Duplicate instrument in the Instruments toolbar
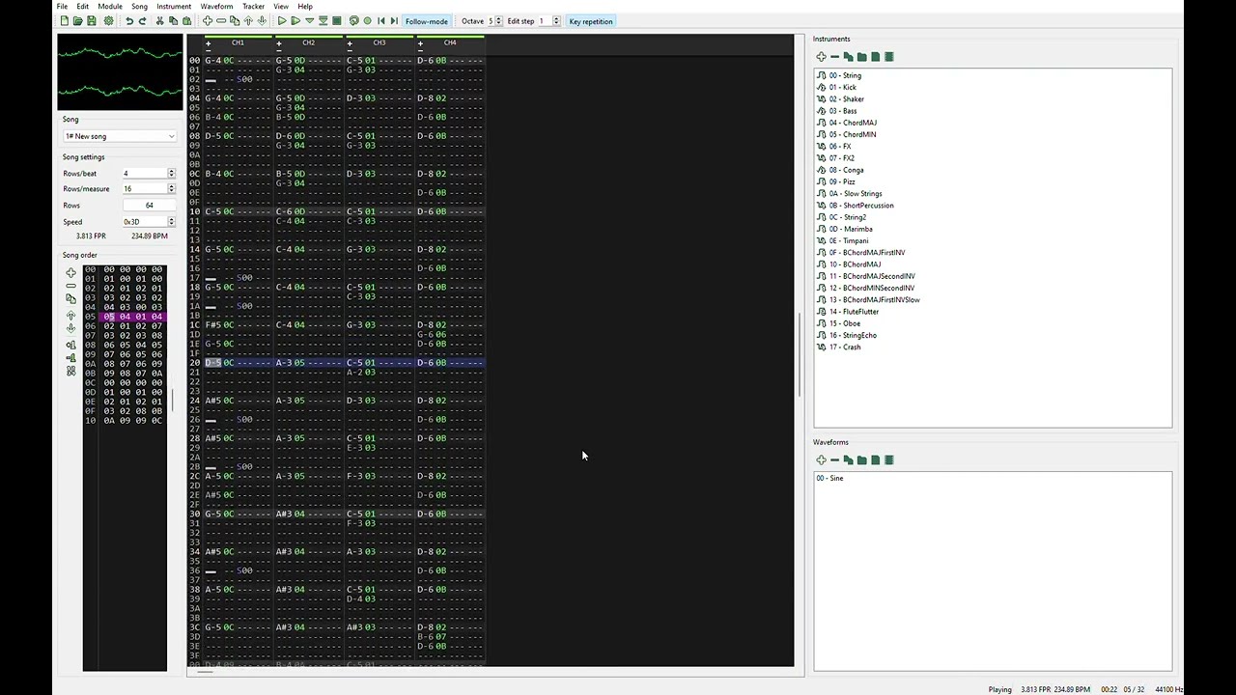The height and width of the screenshot is (695, 1236). click(x=848, y=57)
